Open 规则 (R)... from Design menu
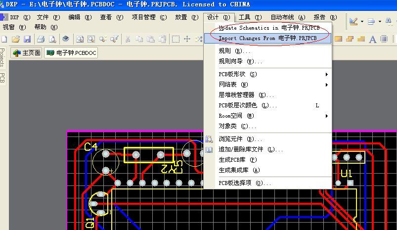The width and height of the screenshot is (397, 230). click(x=267, y=51)
